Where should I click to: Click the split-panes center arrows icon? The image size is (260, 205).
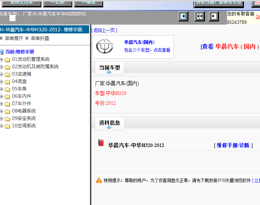pyautogui.click(x=200, y=16)
